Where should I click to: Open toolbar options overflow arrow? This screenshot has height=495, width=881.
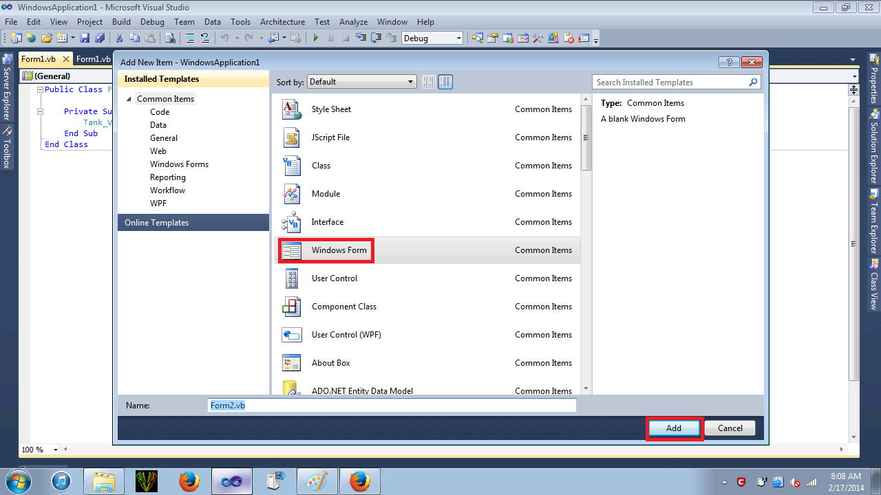pyautogui.click(x=596, y=40)
